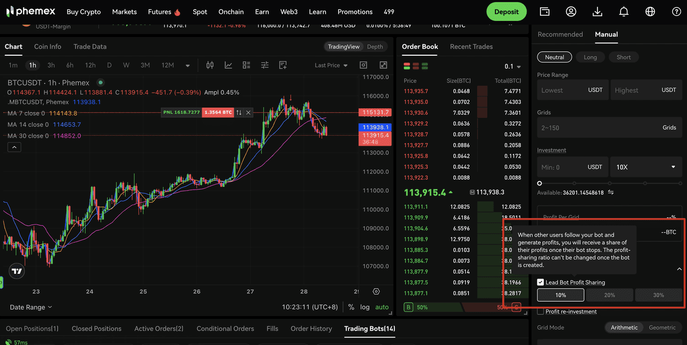The height and width of the screenshot is (345, 687).
Task: Switch to the Recent Trades tab
Action: (x=471, y=47)
